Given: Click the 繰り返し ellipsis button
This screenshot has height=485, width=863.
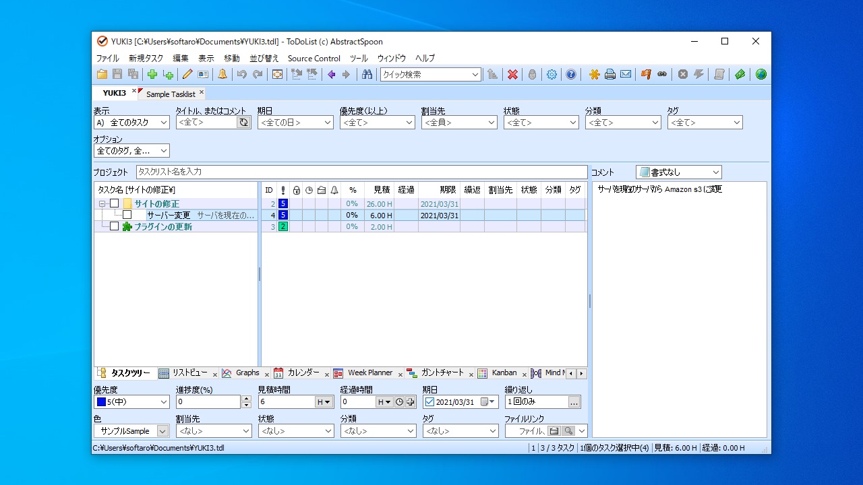Looking at the screenshot, I should click(x=574, y=402).
